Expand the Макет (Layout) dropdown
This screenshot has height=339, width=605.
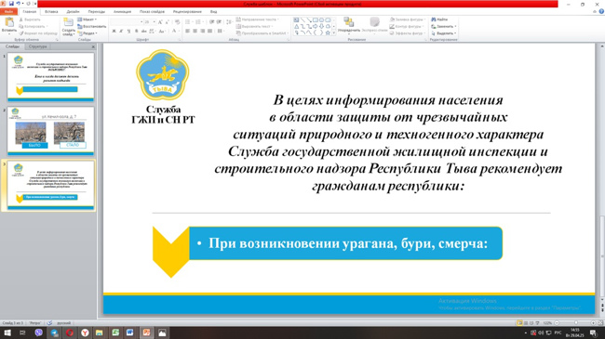click(x=87, y=20)
